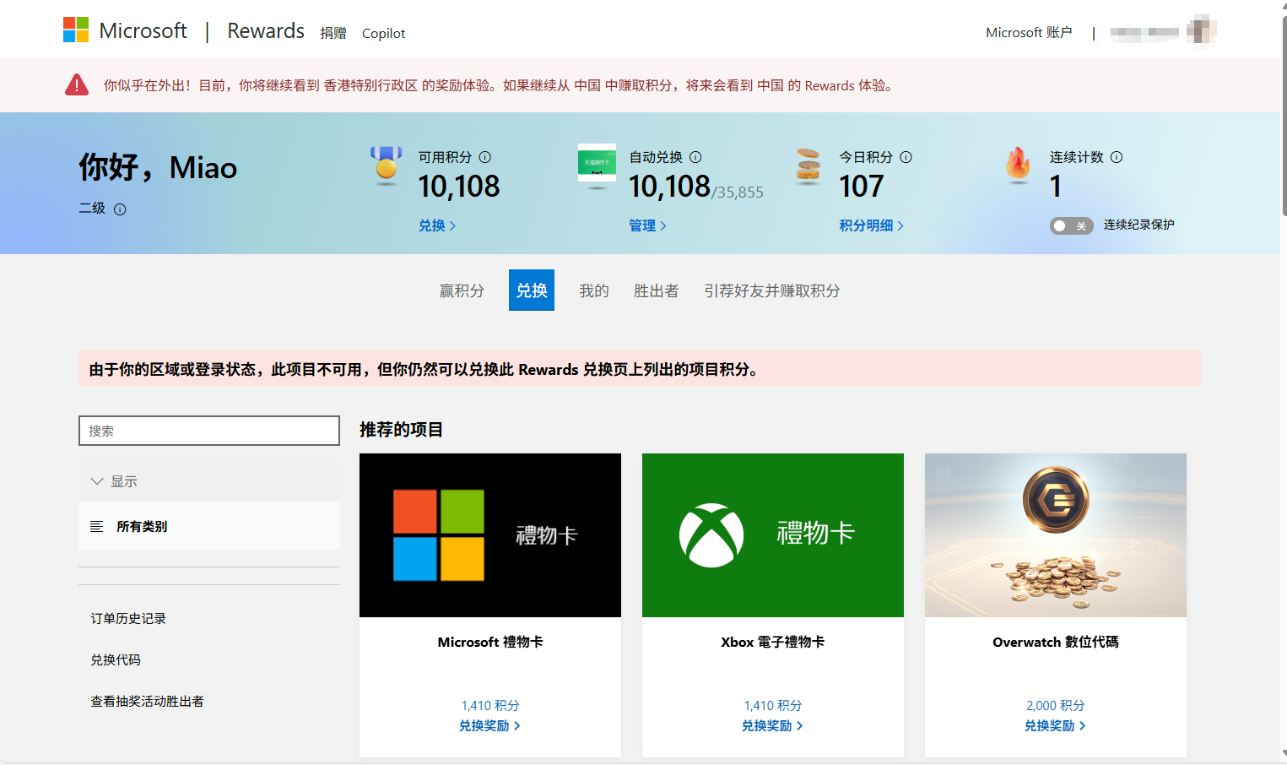Screen dimensions: 1287x765
Task: Open 查看抽奖活动胜出者 link
Action: [x=147, y=702]
